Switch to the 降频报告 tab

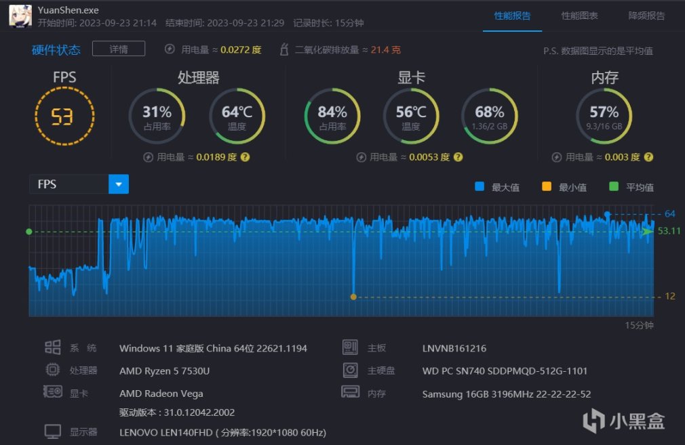tap(646, 16)
